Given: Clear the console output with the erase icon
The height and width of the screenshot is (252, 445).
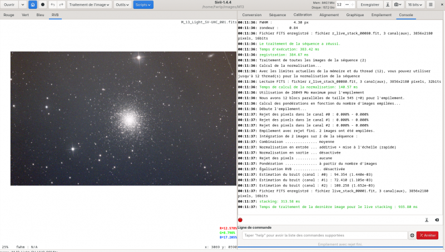Looking at the screenshot, I should [x=437, y=220].
